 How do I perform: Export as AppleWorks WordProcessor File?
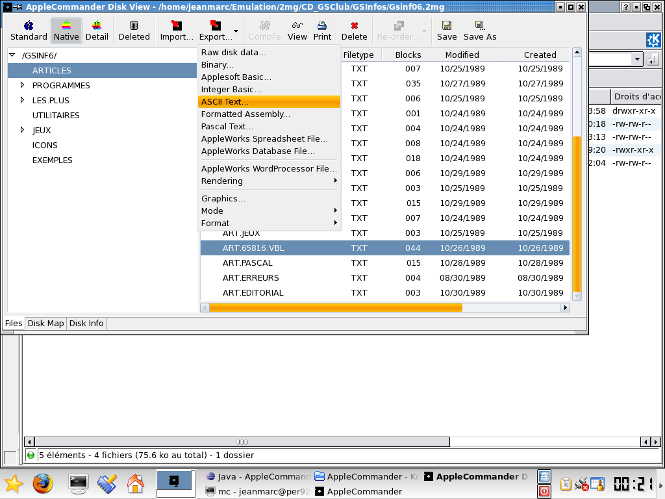click(x=269, y=168)
